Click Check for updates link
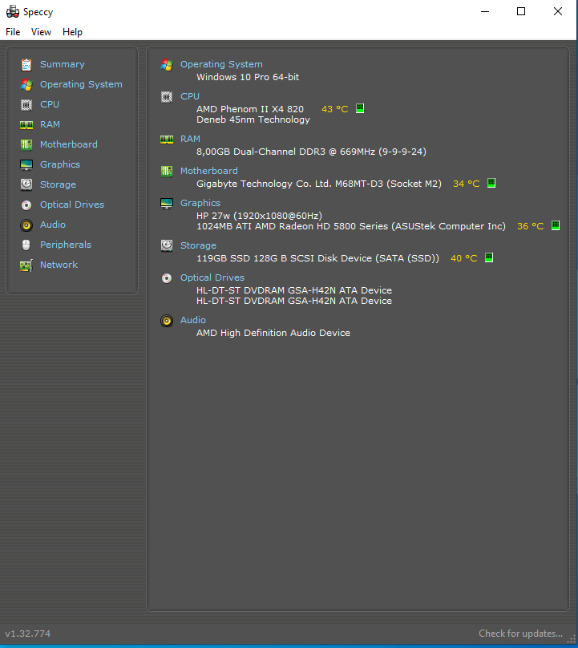 click(520, 634)
